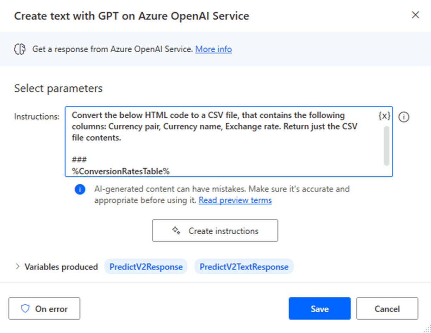The height and width of the screenshot is (333, 431).
Task: Select the PredictV2TextResponse variable chip
Action: coord(244,267)
